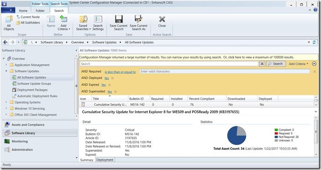321x170 pixels.
Task: Click the All Objects scope icon
Action: (9, 23)
